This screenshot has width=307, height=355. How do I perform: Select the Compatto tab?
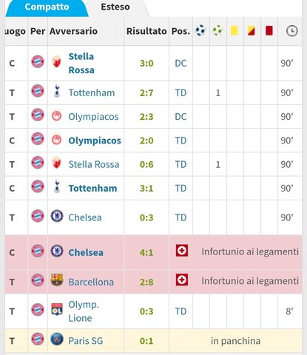47,7
